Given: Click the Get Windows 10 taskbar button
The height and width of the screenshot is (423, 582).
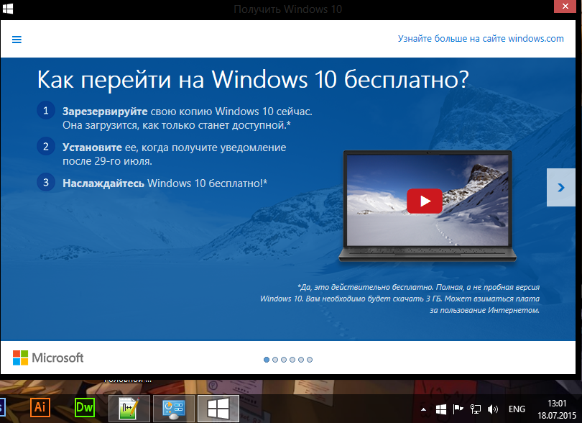Looking at the screenshot, I should point(218,408).
